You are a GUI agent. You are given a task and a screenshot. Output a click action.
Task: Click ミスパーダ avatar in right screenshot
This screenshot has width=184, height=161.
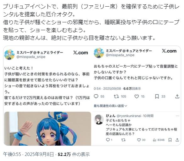pyautogui.click(x=99, y=53)
